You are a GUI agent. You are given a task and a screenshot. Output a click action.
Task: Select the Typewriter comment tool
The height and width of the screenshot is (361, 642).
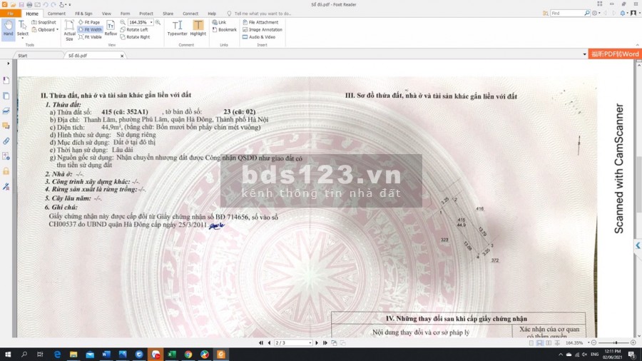[x=177, y=29]
